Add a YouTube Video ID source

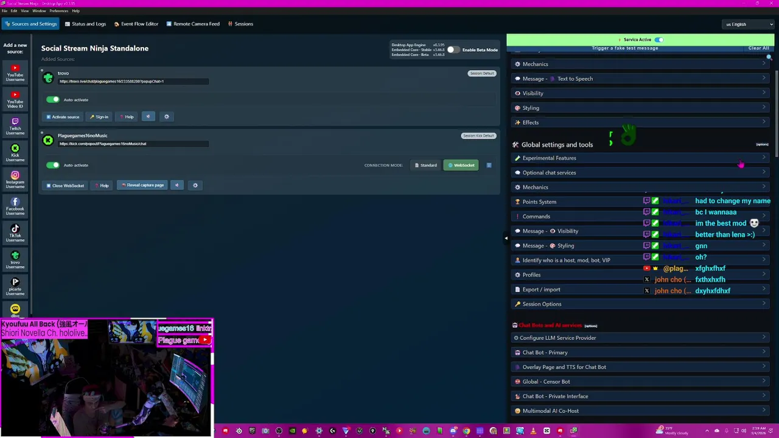tap(15, 99)
